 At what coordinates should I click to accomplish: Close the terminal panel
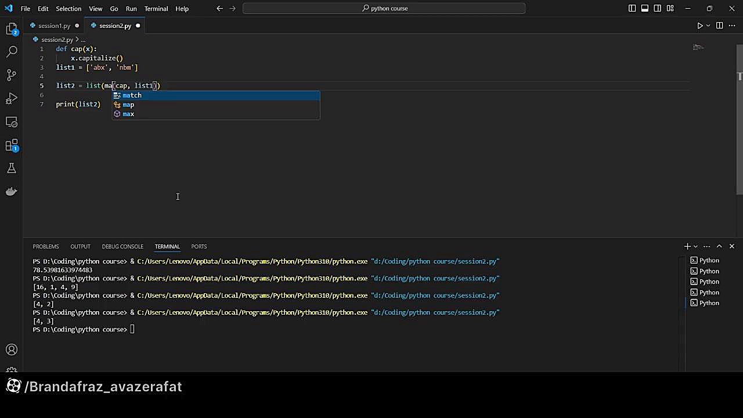731,246
